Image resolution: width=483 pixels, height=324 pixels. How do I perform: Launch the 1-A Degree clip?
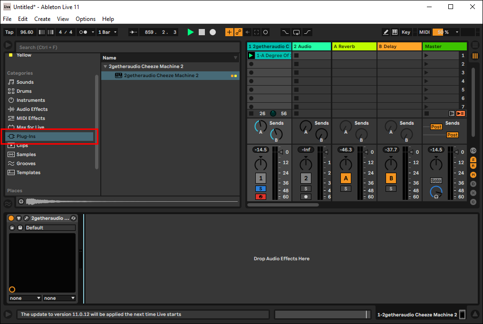251,56
